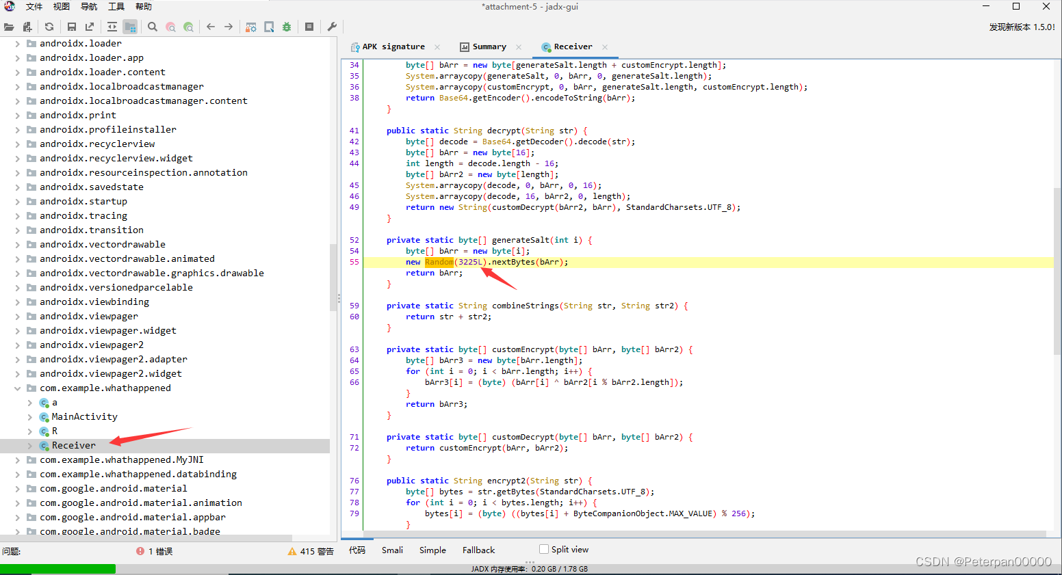This screenshot has height=575, width=1062.
Task: Open the 视图 menu
Action: coord(62,6)
